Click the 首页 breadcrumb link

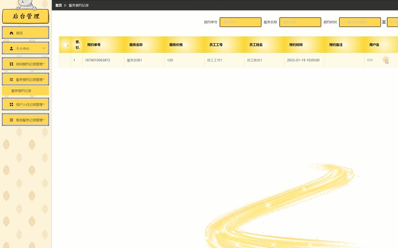59,5
